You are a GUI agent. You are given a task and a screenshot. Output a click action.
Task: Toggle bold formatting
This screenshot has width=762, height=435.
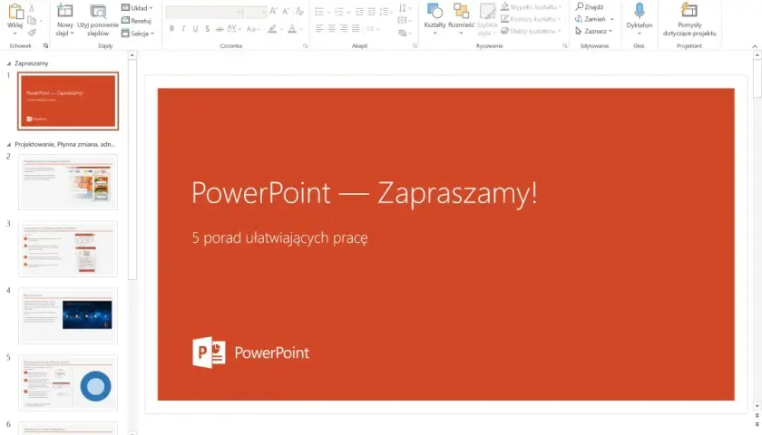pos(171,29)
